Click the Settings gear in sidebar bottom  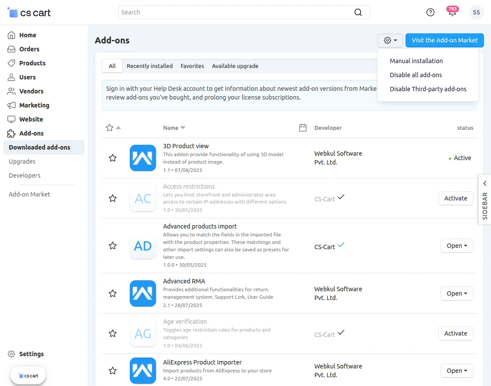click(11, 354)
